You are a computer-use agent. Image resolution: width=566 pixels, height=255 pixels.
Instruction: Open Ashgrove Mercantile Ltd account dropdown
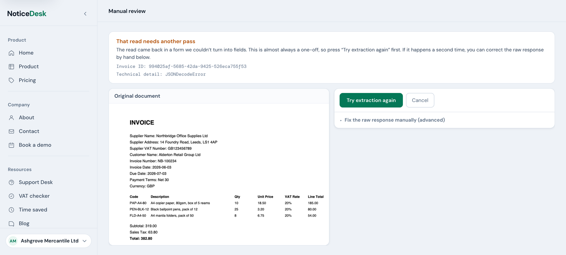click(48, 241)
